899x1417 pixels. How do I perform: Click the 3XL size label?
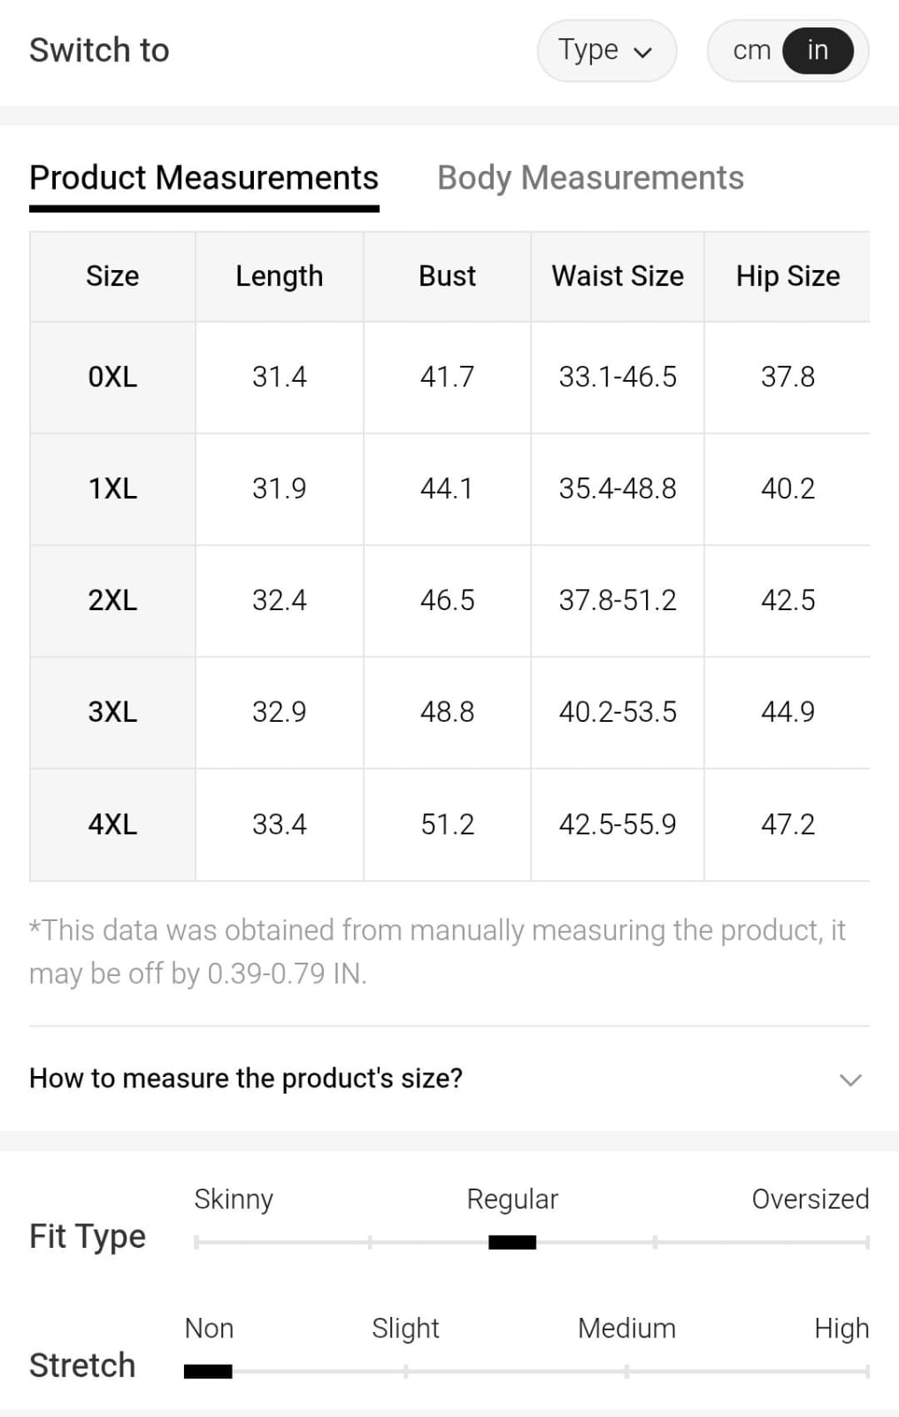tap(112, 712)
